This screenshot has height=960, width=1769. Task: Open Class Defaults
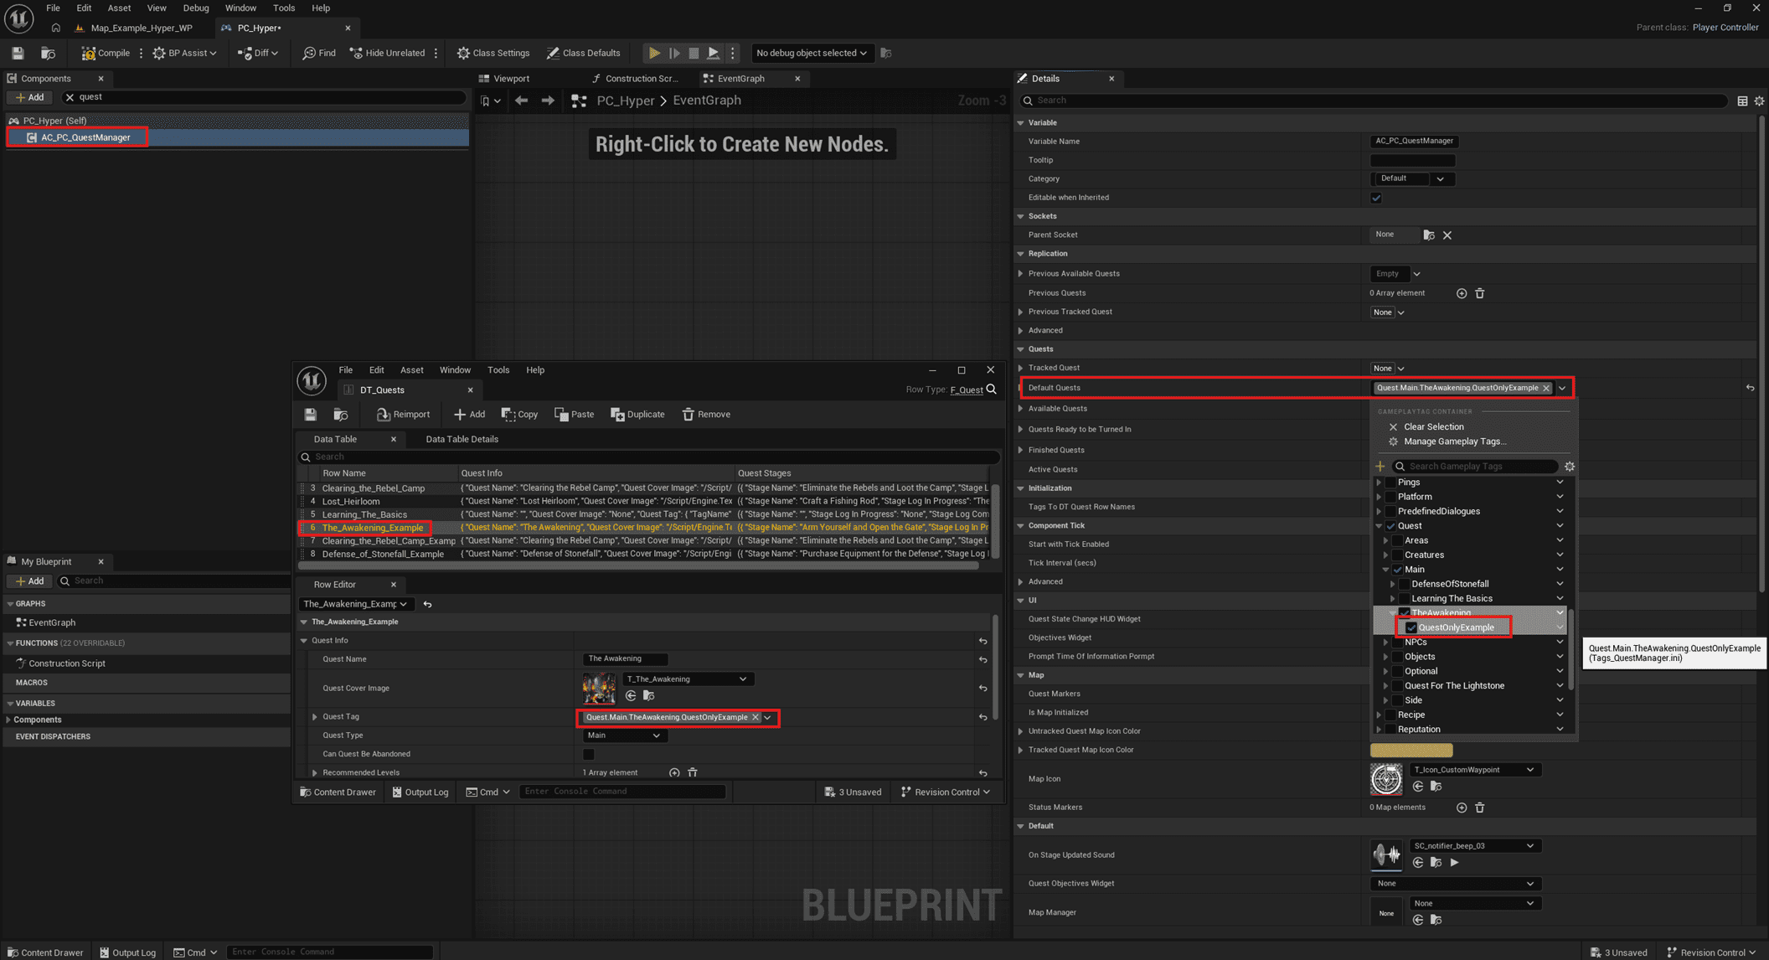pos(584,53)
